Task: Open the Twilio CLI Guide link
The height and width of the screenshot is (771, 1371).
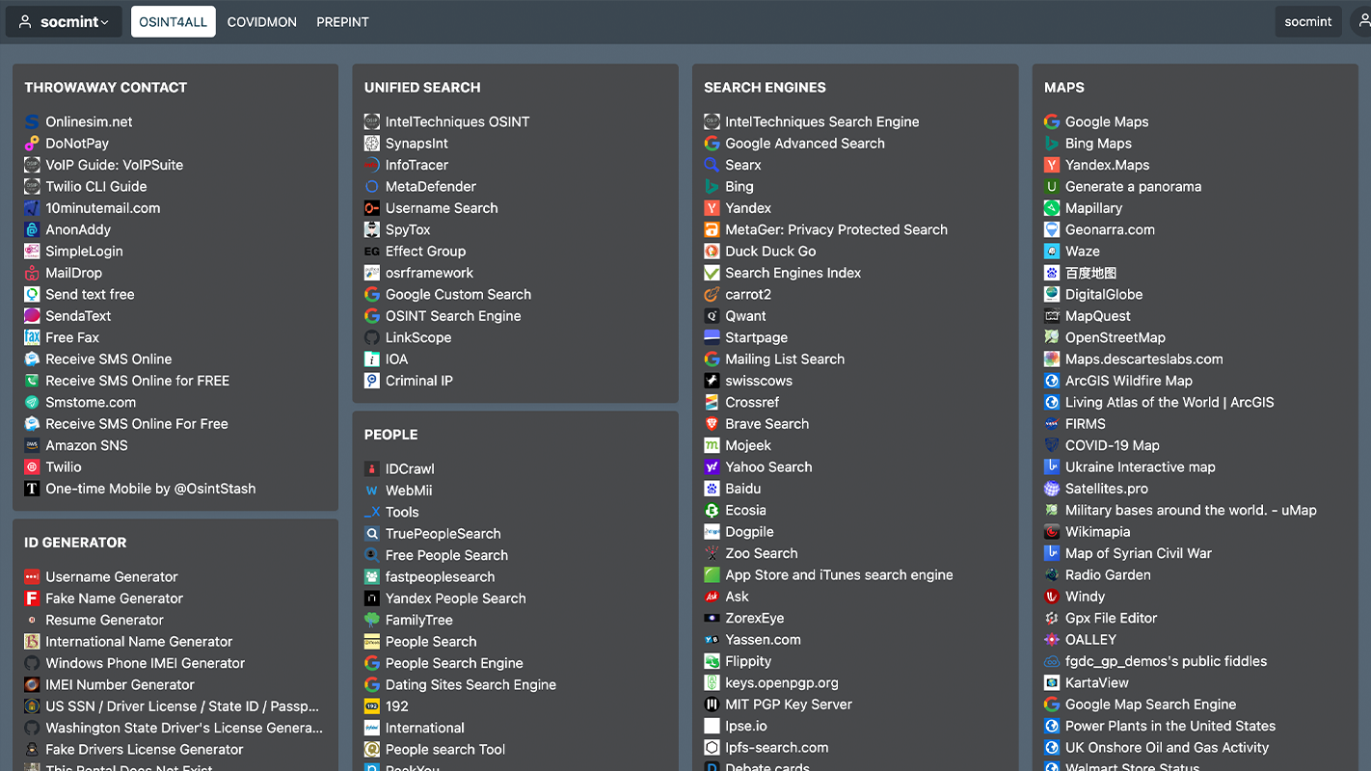Action: click(x=96, y=186)
